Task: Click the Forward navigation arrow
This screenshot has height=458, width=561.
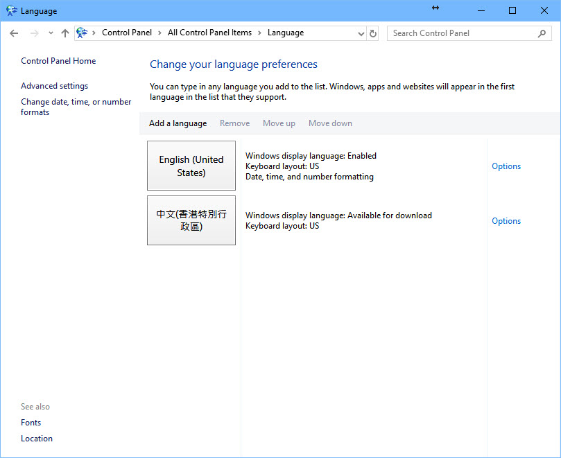Action: [35, 33]
